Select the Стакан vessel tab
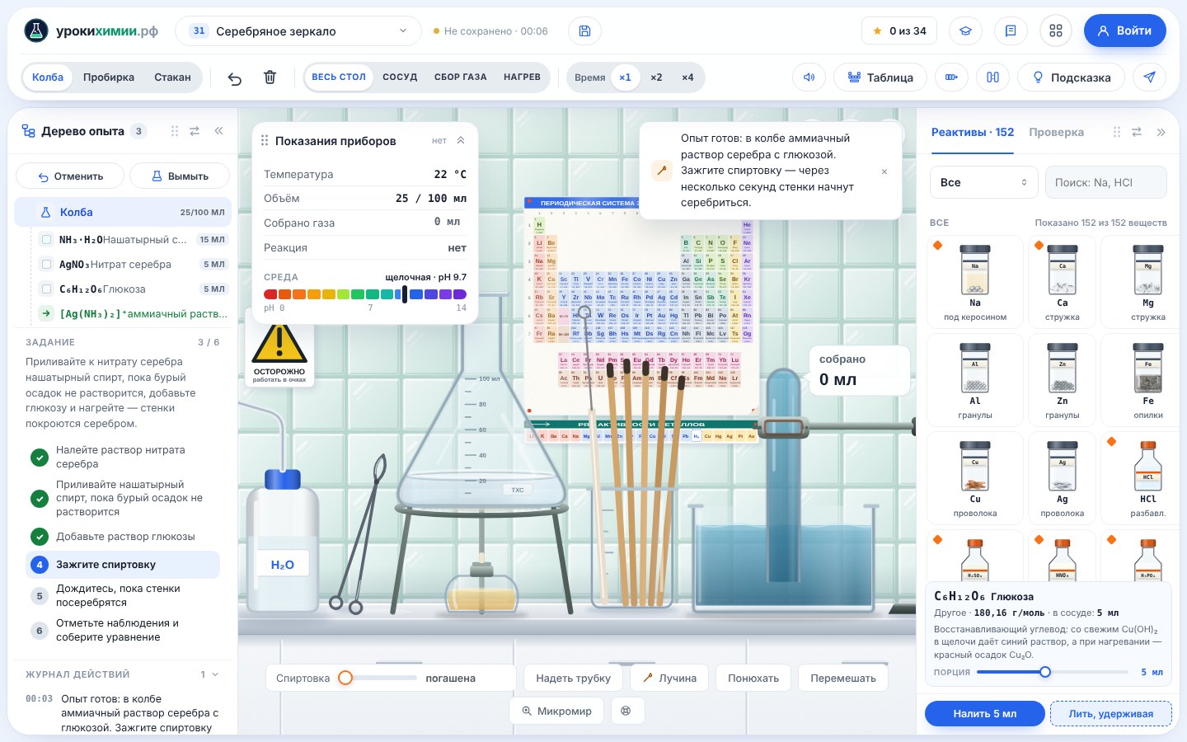The height and width of the screenshot is (742, 1187). (x=172, y=77)
